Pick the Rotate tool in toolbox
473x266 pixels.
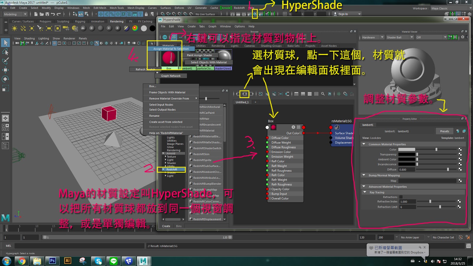(x=5, y=79)
